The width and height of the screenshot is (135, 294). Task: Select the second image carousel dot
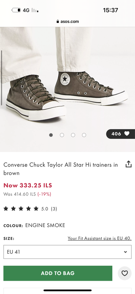coord(62,135)
